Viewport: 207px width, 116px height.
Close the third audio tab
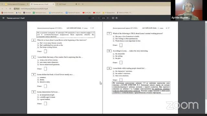click(x=79, y=4)
